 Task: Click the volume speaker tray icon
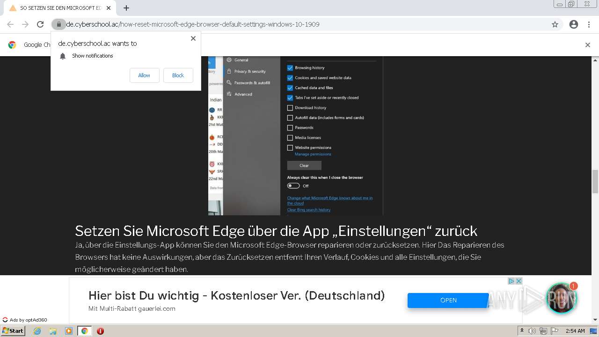point(532,331)
